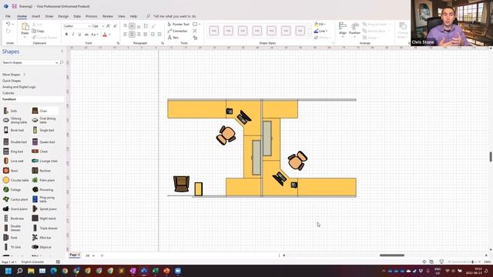Switch to the Review ribbon tab
The height and width of the screenshot is (277, 493).
[108, 16]
